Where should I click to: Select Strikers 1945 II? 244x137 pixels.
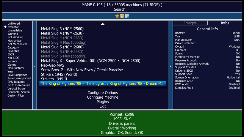click(x=54, y=79)
